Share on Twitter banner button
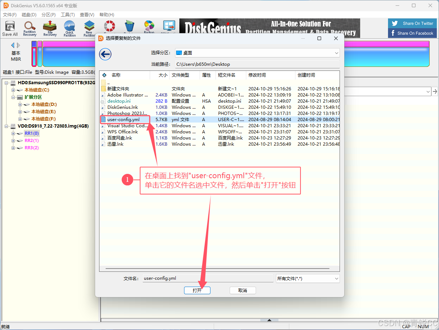This screenshot has height=330, width=439. tap(412, 23)
